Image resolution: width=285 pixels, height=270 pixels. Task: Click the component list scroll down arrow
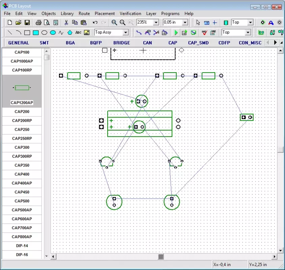(47, 256)
